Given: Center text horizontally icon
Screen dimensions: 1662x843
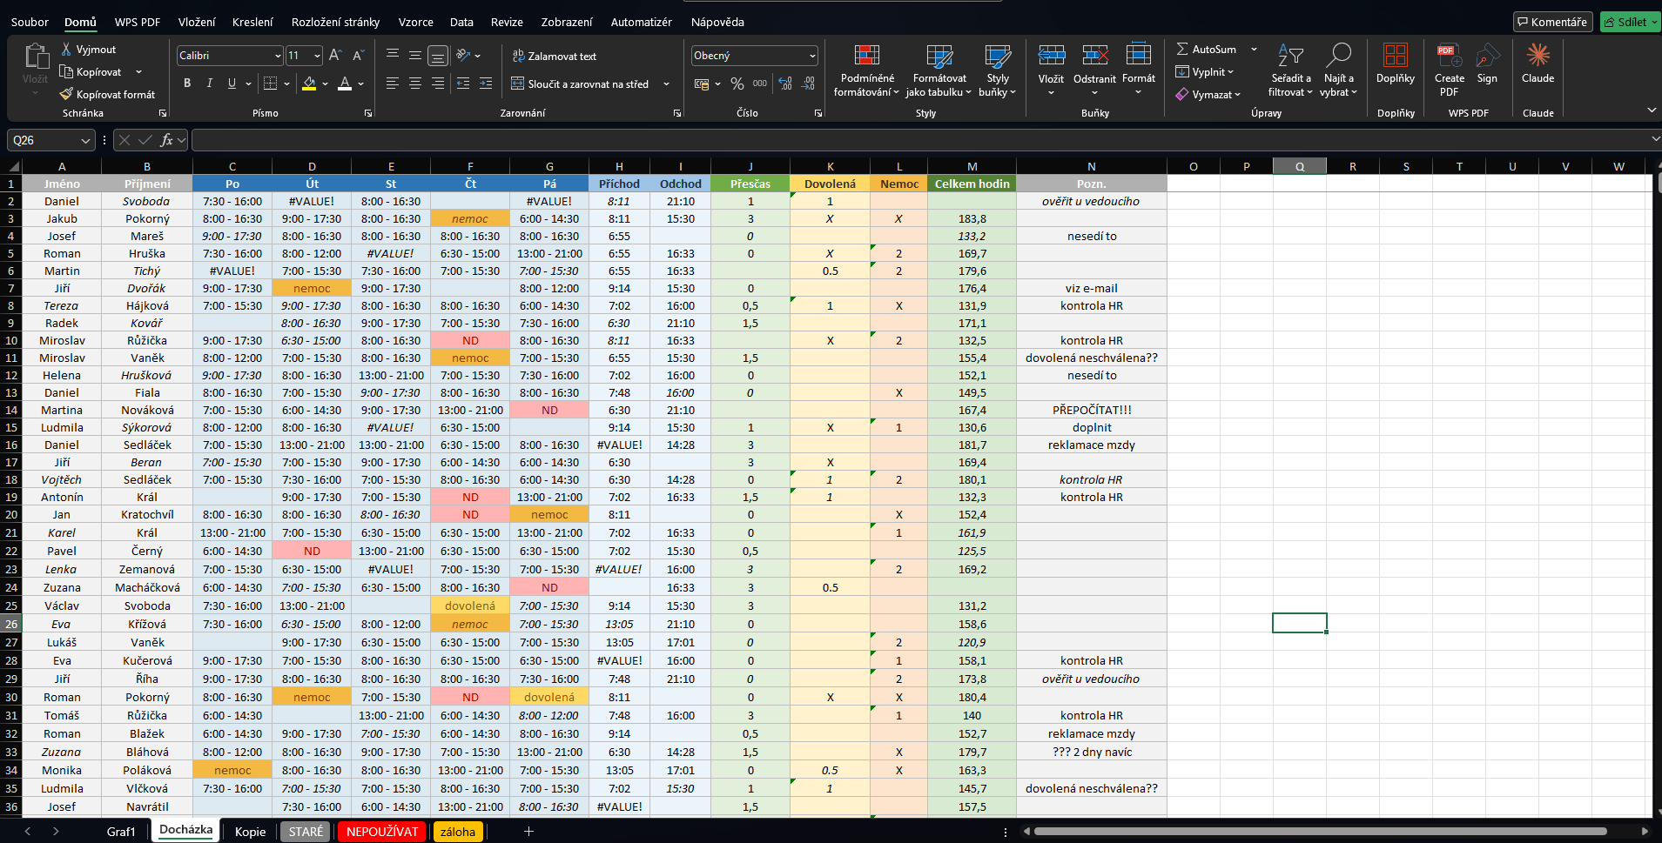Looking at the screenshot, I should [x=415, y=84].
